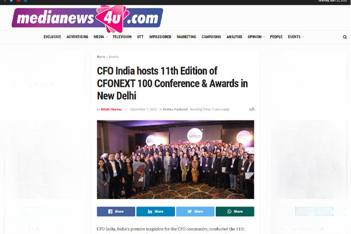Open the Featured category link
The image size is (351, 234).
[x=181, y=109]
